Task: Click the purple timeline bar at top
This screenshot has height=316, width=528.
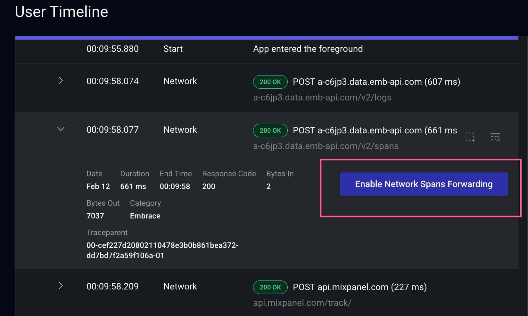Action: (x=266, y=38)
